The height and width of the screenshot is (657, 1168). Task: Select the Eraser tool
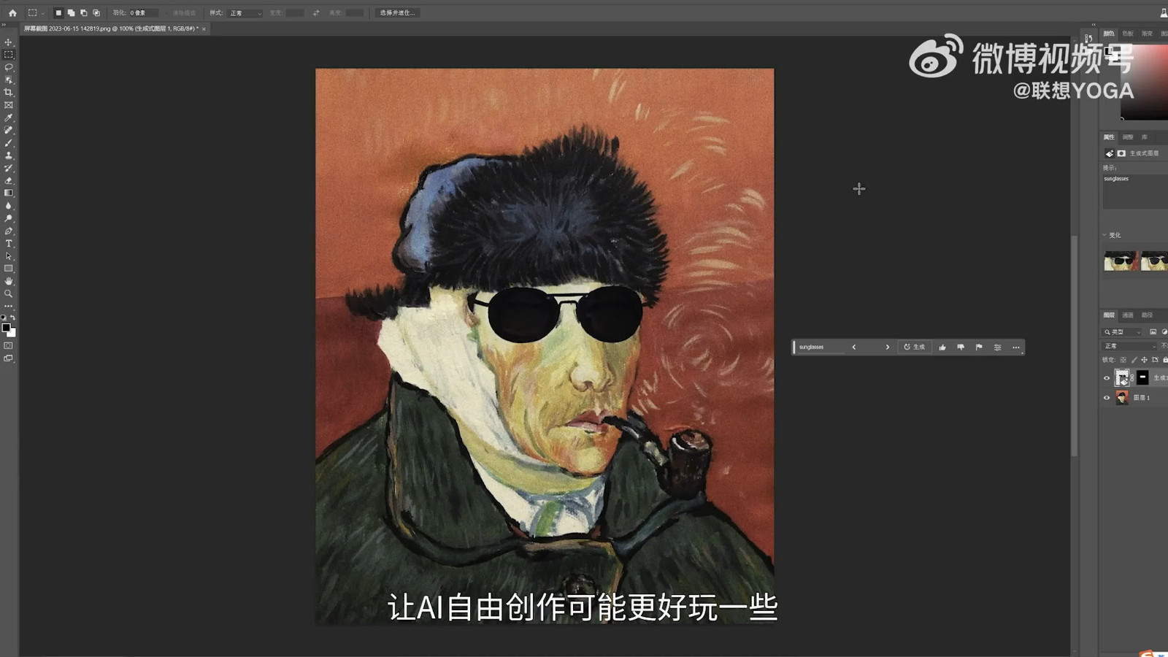[x=9, y=180]
